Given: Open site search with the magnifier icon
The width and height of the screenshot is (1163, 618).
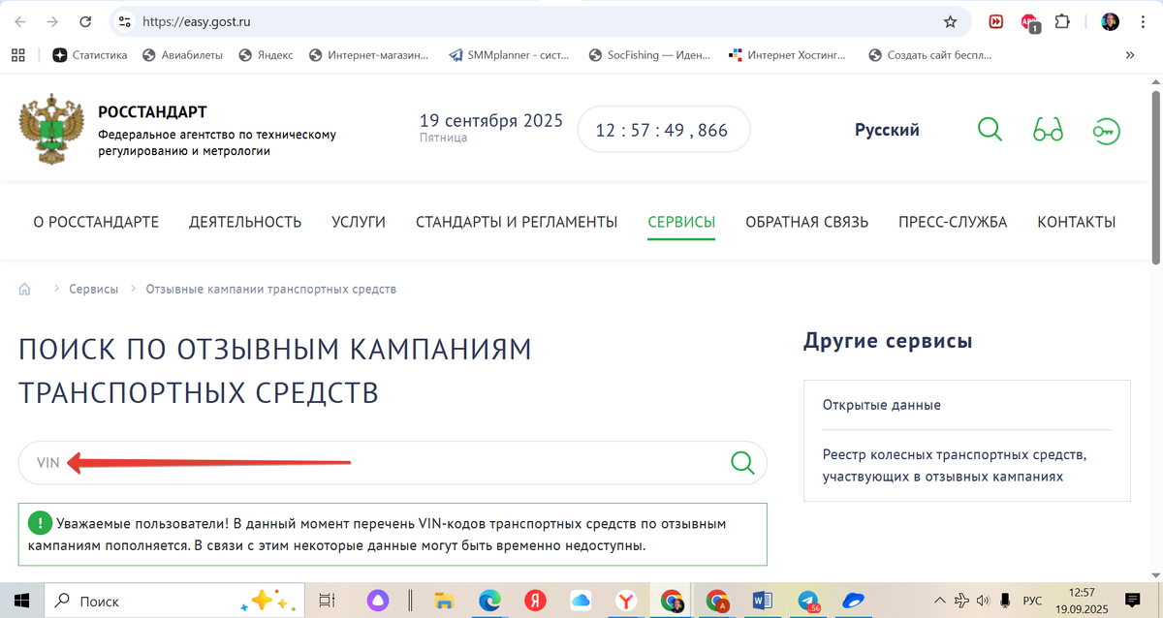Looking at the screenshot, I should point(990,129).
